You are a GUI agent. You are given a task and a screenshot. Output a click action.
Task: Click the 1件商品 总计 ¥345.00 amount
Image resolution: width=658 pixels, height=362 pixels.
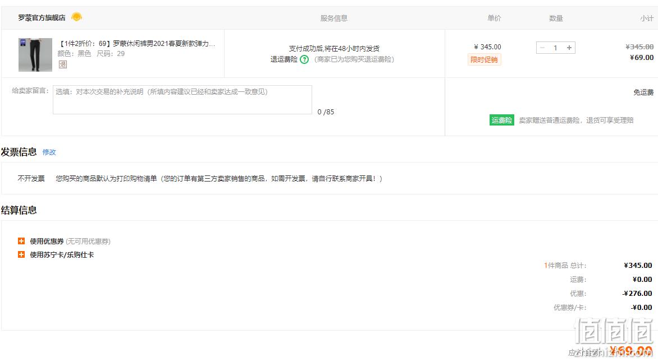point(638,265)
